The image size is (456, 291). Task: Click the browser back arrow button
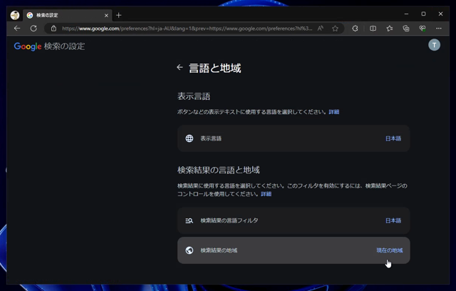(17, 29)
